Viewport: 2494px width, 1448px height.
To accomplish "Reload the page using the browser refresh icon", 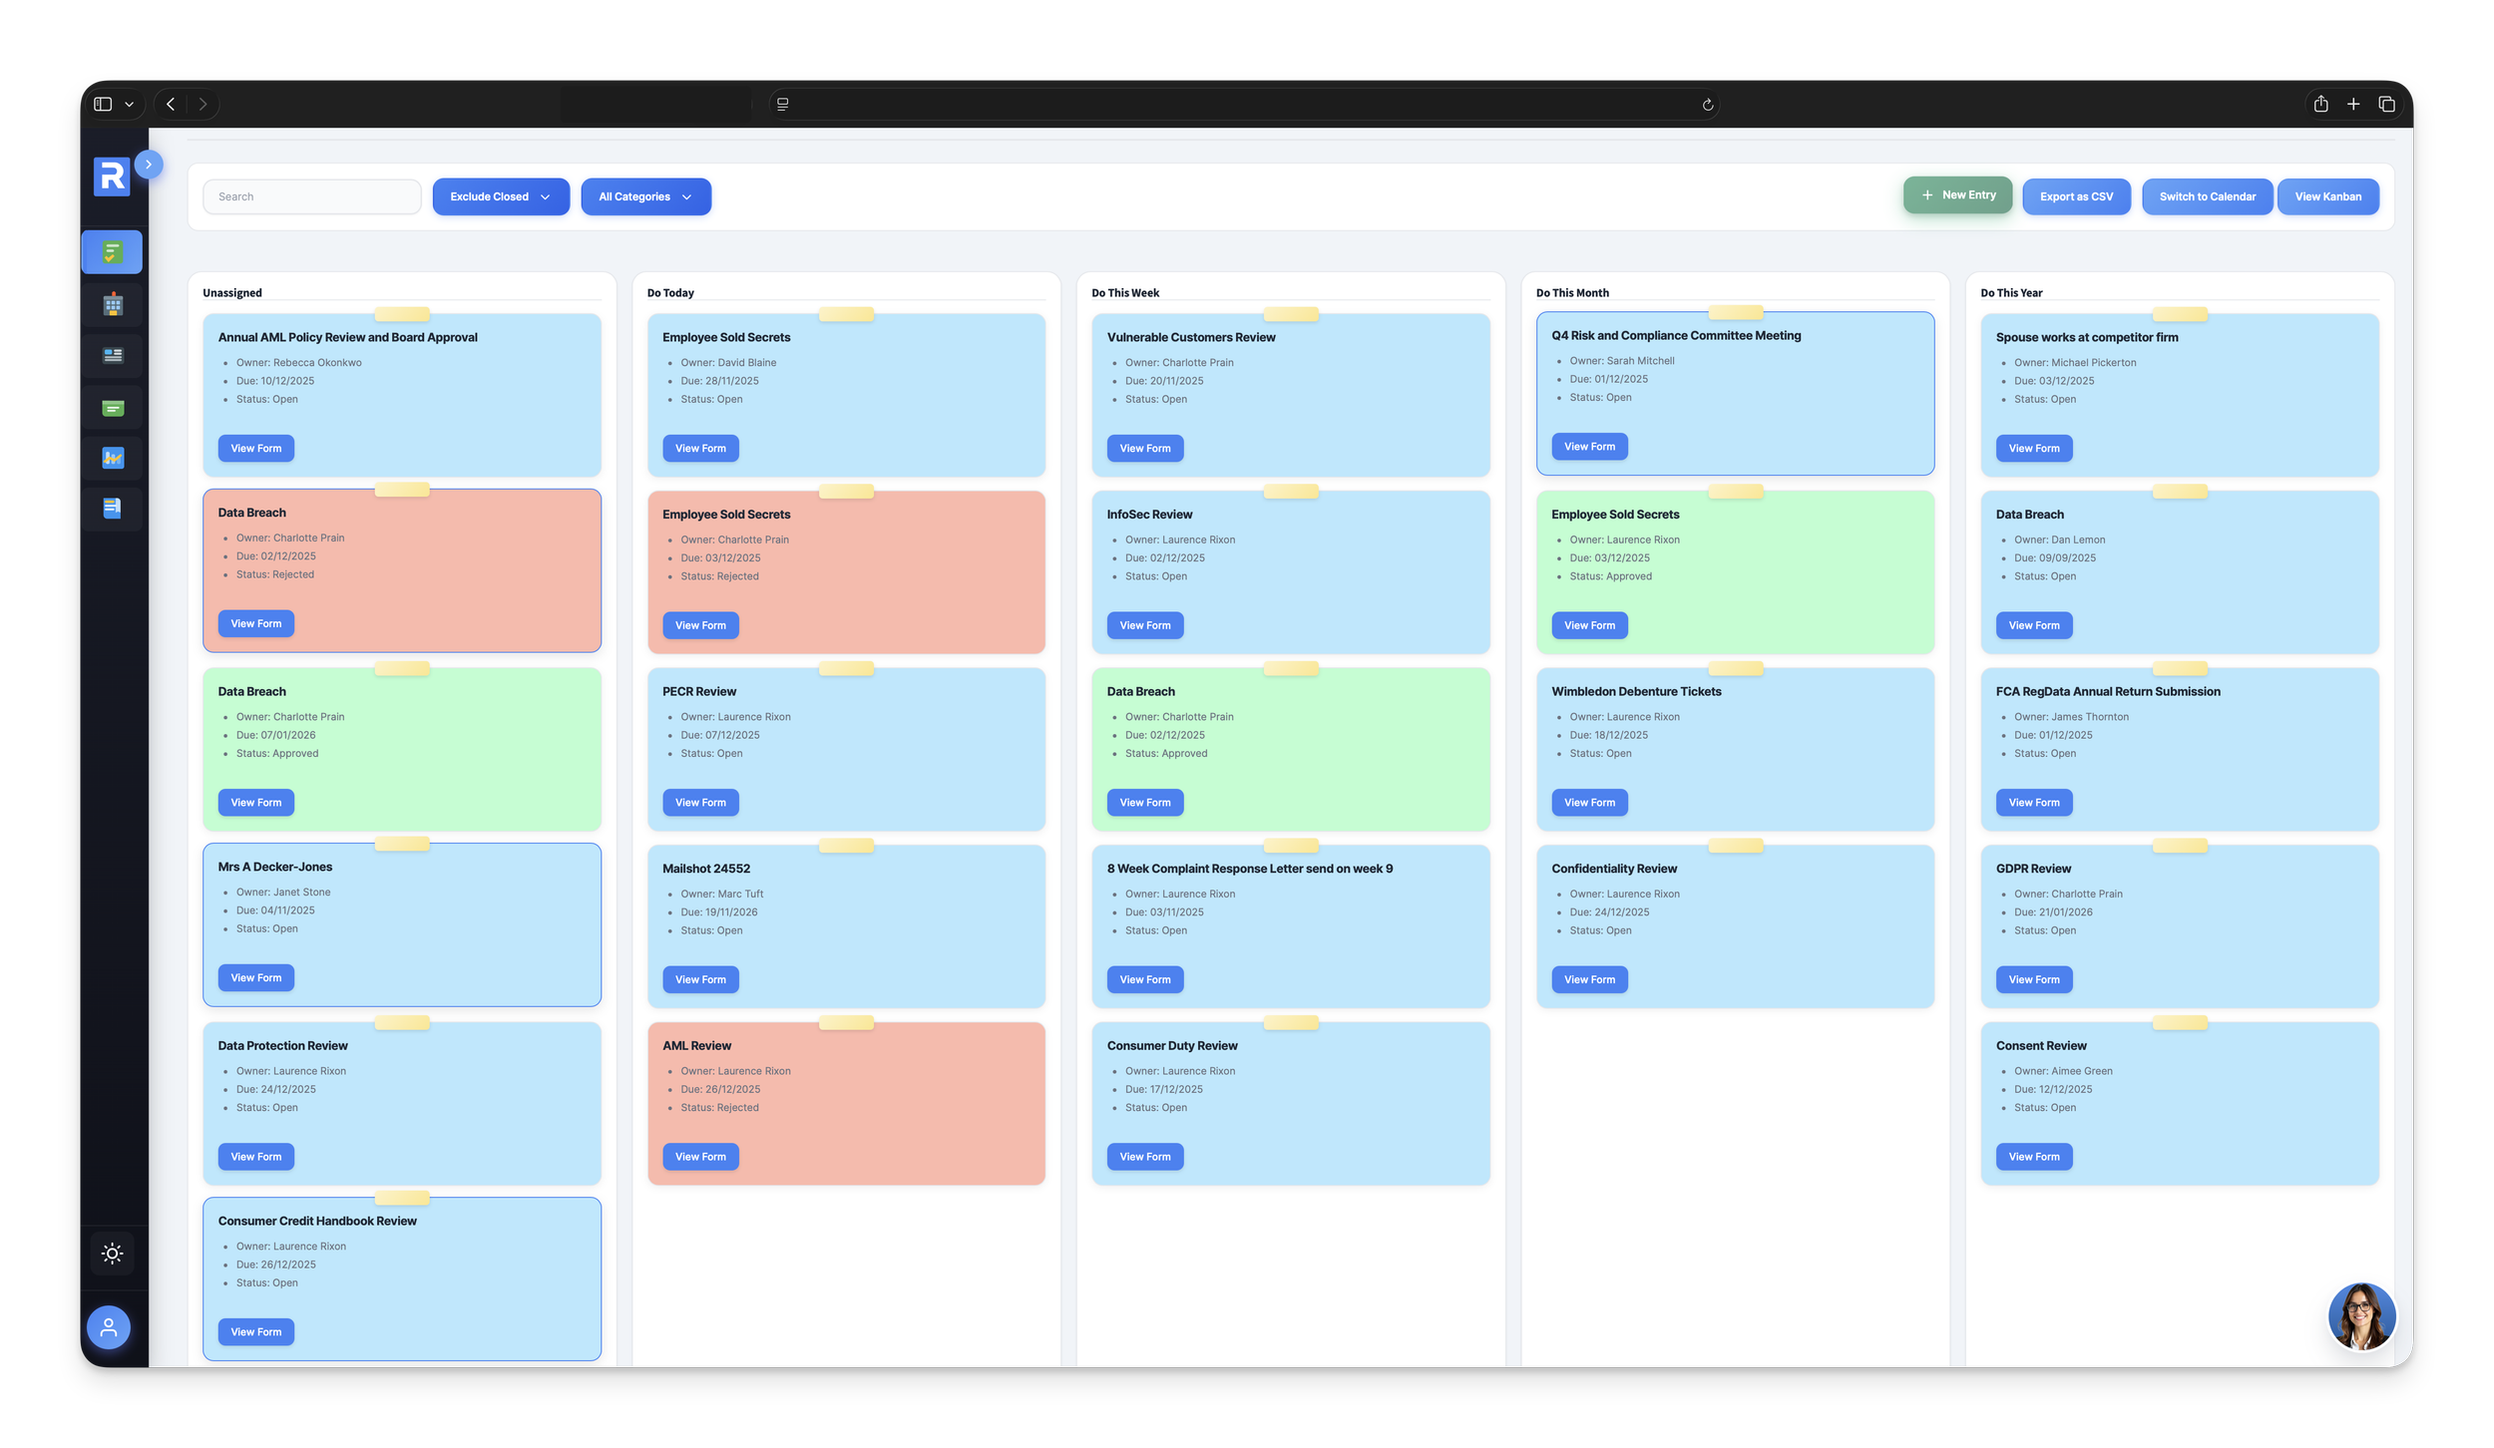I will click(x=1706, y=104).
